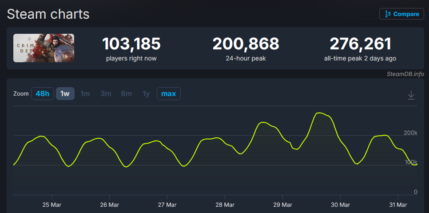Click the chart download icon
This screenshot has height=213, width=429.
tap(411, 95)
